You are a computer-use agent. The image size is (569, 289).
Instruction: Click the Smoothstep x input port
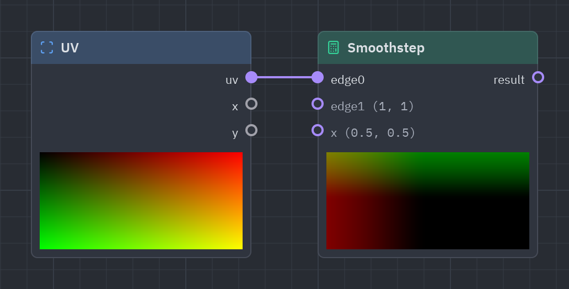[x=318, y=130]
